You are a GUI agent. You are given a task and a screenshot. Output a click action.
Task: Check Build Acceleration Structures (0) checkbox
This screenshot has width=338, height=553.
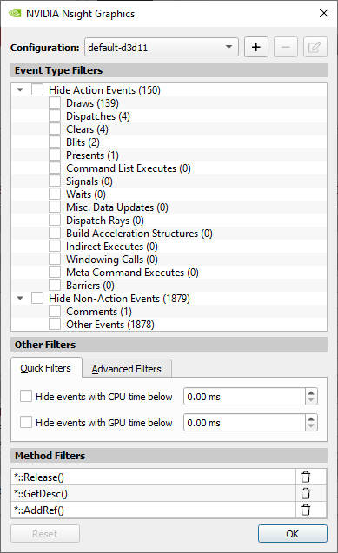pos(55,234)
